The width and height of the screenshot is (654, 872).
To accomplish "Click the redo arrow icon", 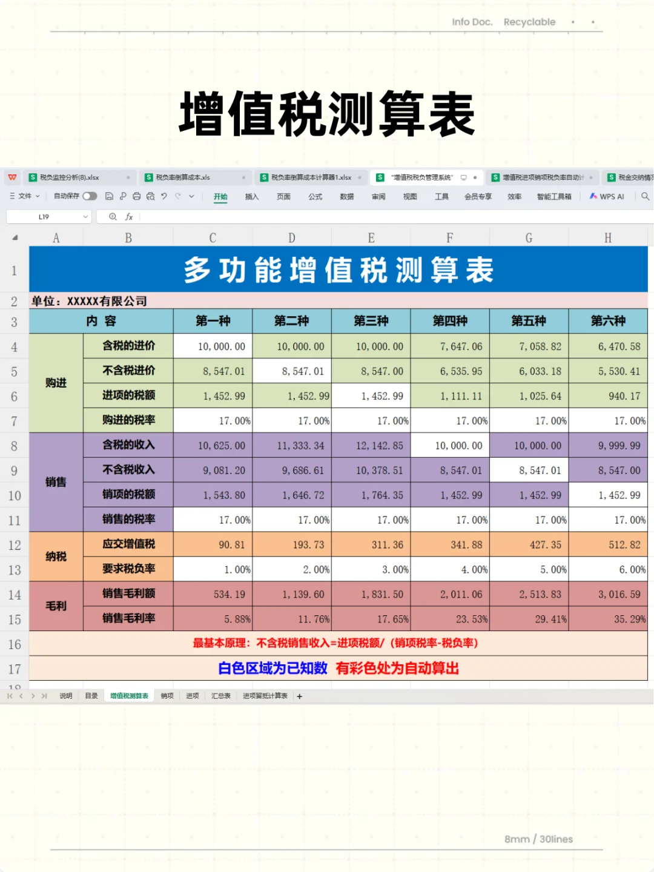I will pyautogui.click(x=178, y=196).
